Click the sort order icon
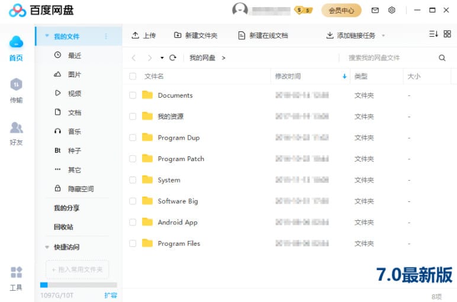 pyautogui.click(x=433, y=34)
